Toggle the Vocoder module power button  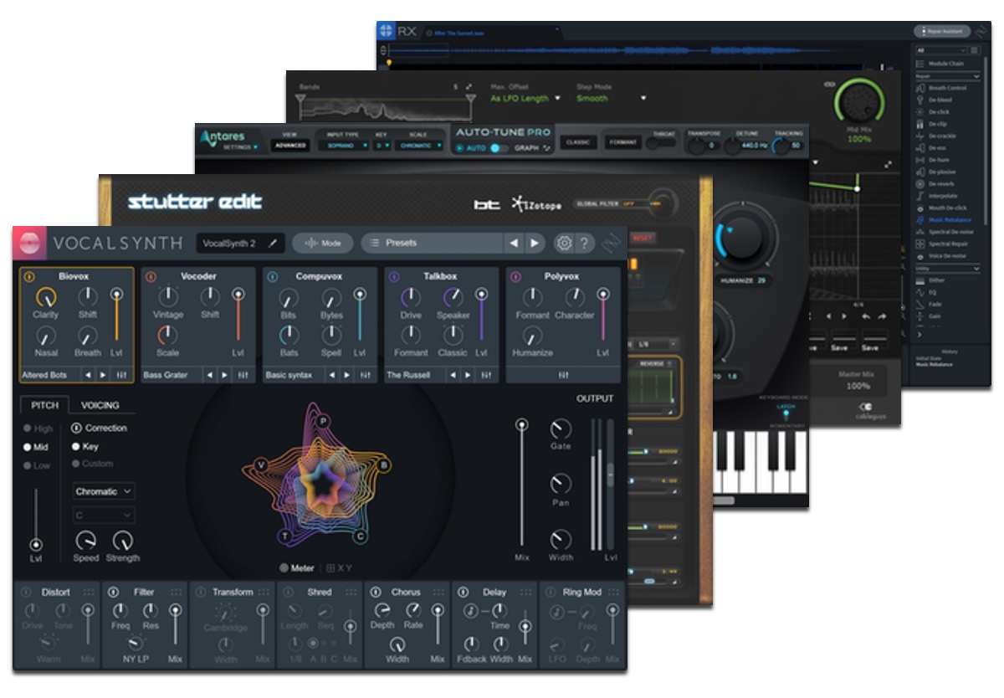[151, 276]
